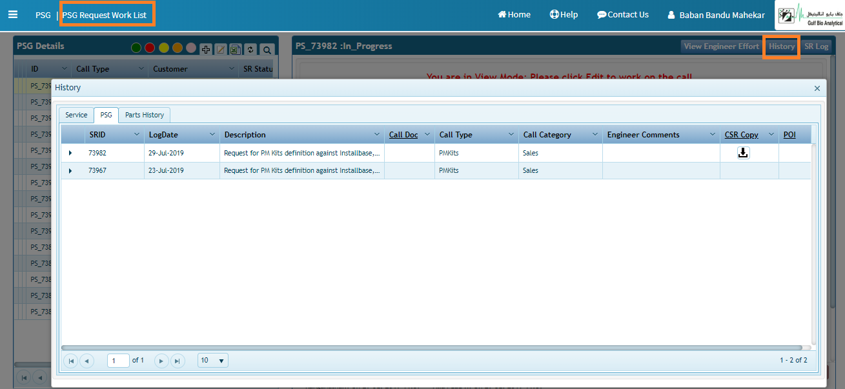Viewport: 845px width, 389px height.
Task: Click the POI column header link
Action: point(789,135)
